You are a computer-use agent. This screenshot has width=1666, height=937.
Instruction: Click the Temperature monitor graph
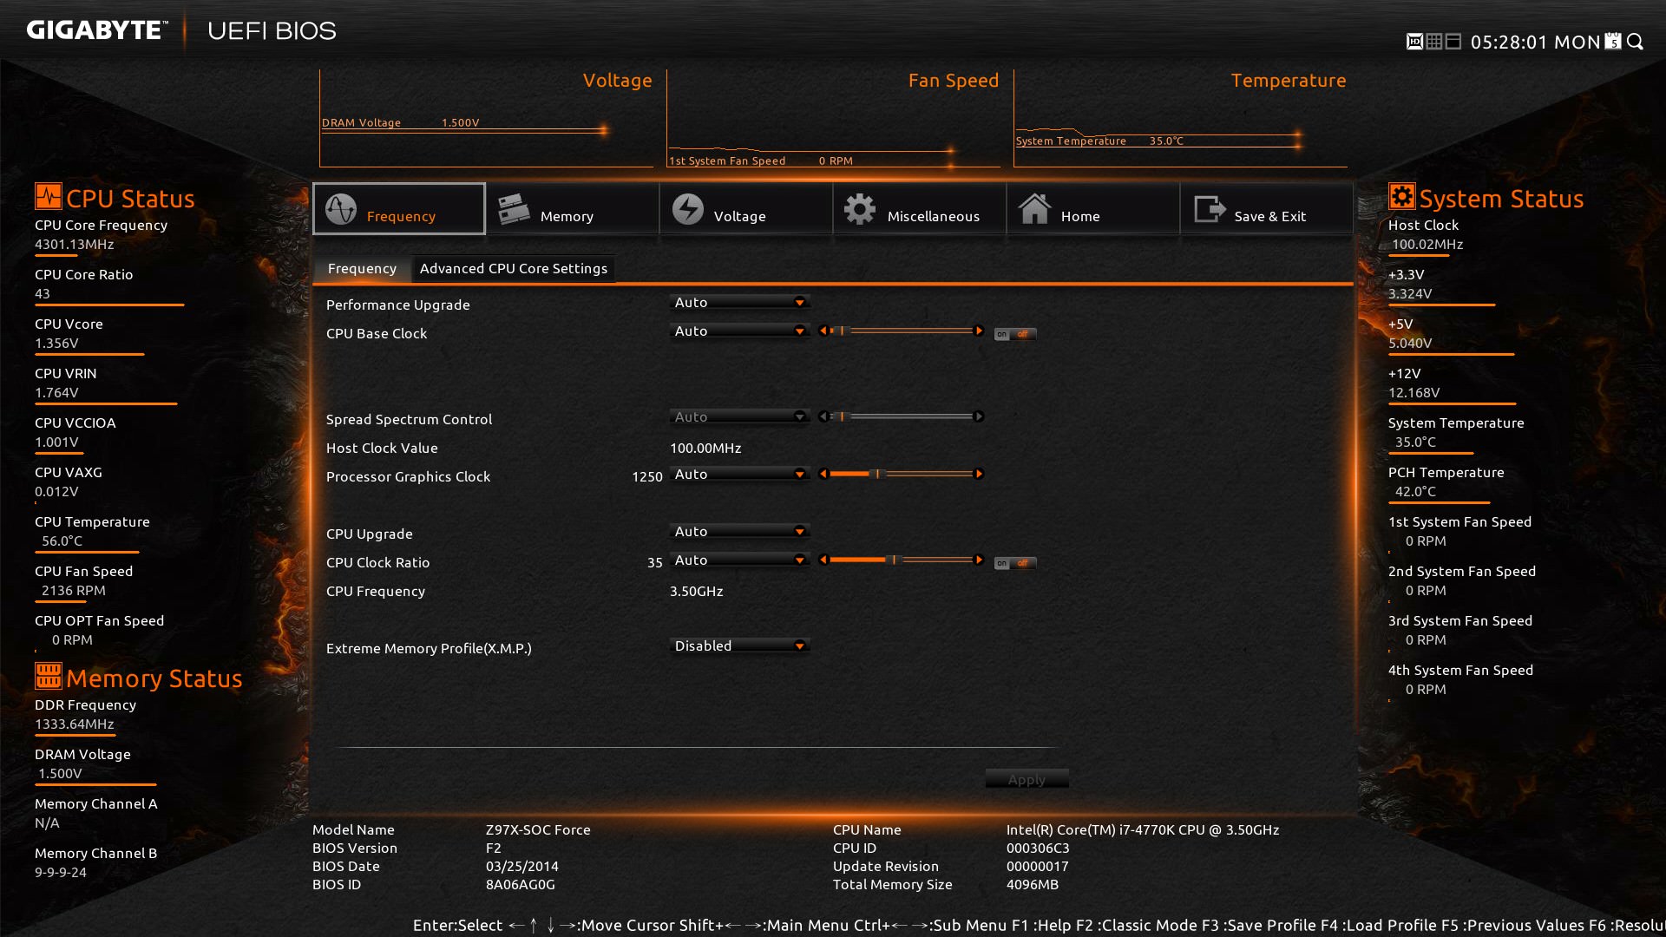point(1180,119)
